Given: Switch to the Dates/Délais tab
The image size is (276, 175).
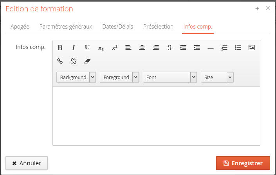Looking at the screenshot, I should (x=117, y=27).
